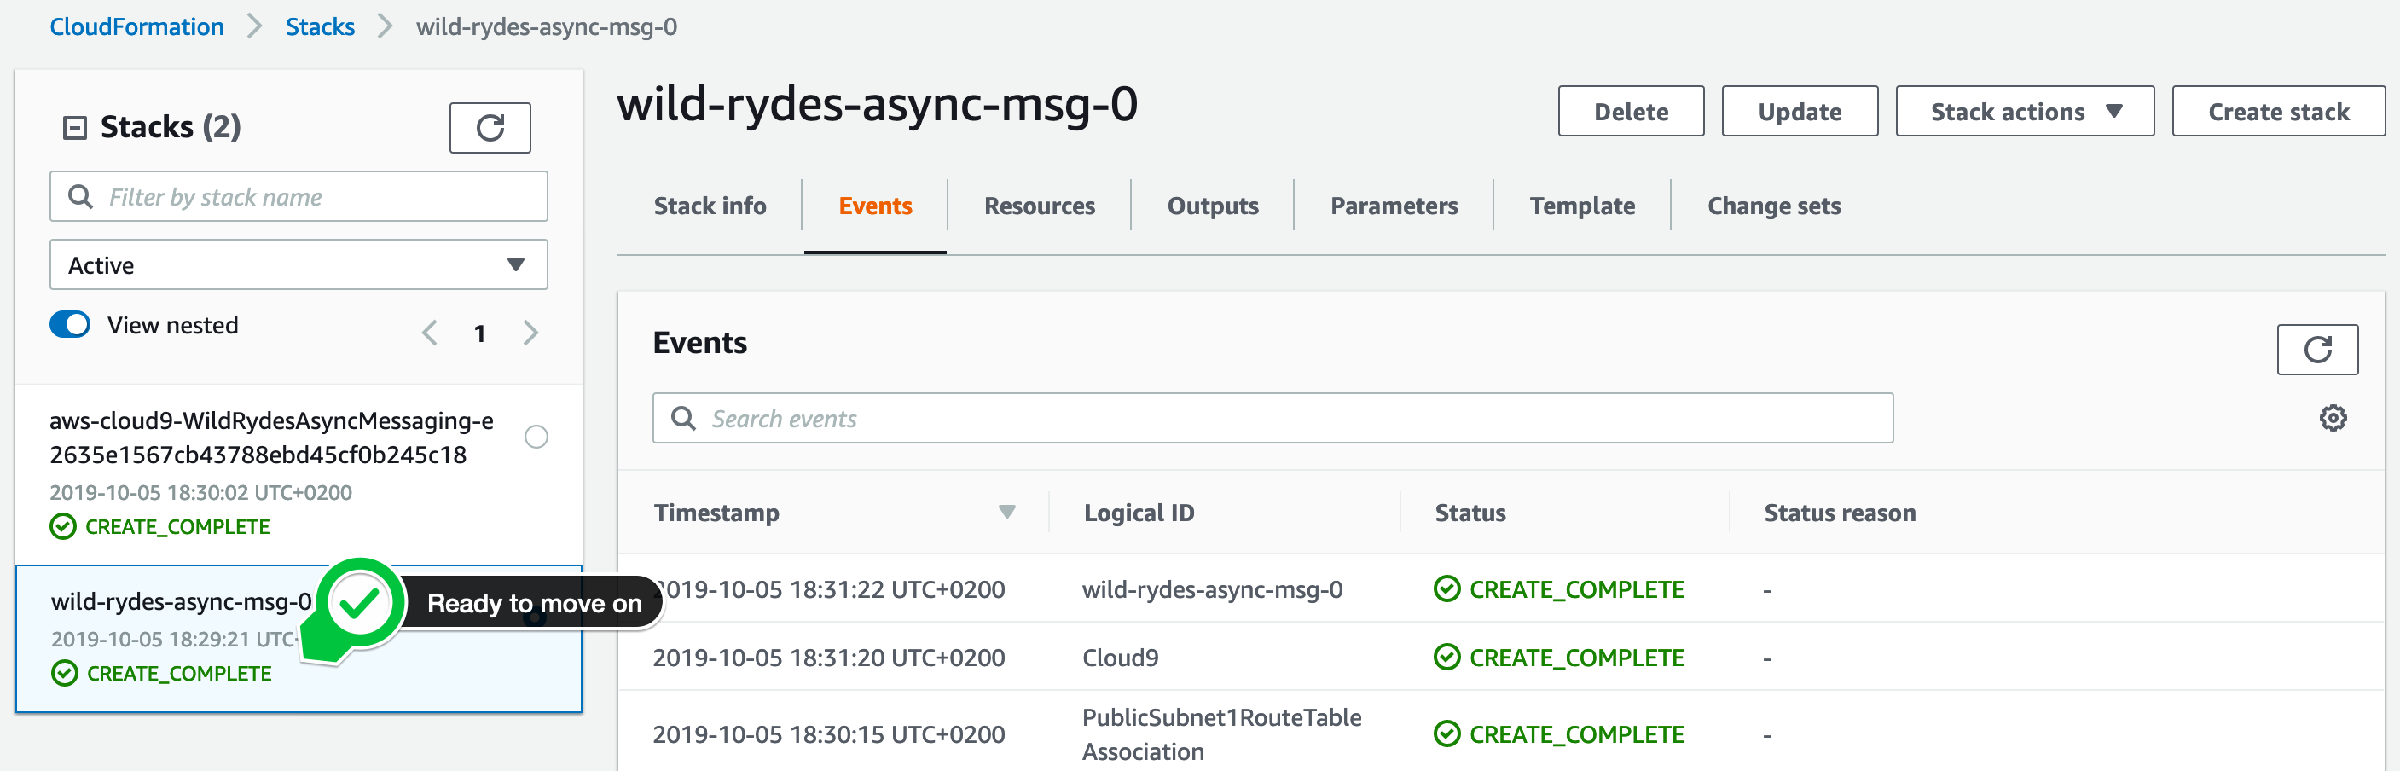
Task: Refresh the Events table
Action: pyautogui.click(x=2317, y=349)
